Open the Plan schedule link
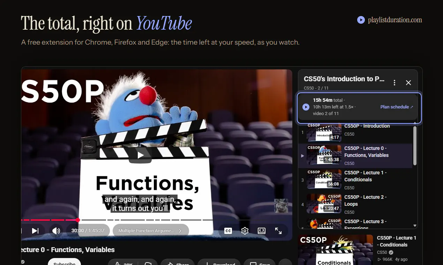443x265 pixels. tap(397, 107)
